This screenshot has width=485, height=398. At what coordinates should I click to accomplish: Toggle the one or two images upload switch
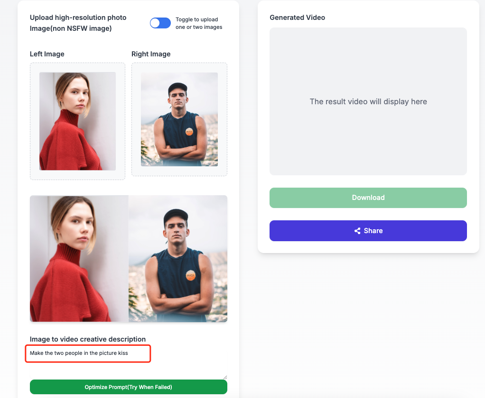pos(160,23)
